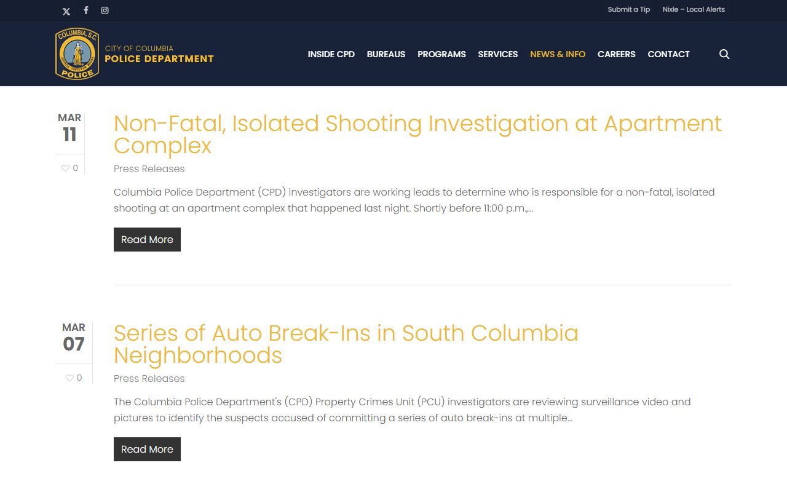Image resolution: width=787 pixels, height=492 pixels.
Task: Open the X (Twitter) social icon
Action: point(66,10)
